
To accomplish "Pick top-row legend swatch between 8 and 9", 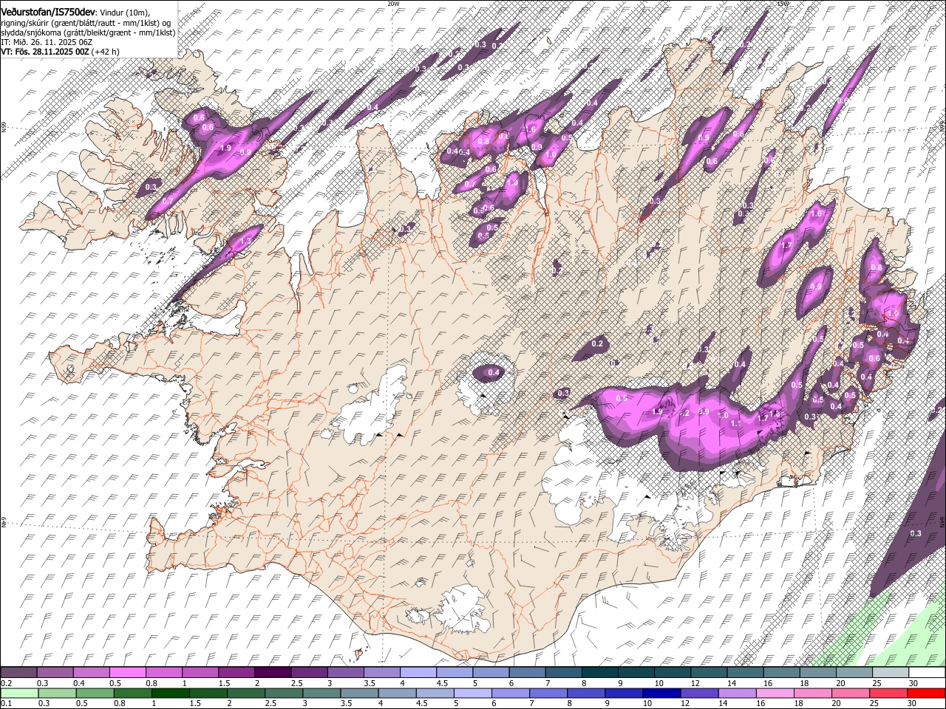I will coord(600,672).
